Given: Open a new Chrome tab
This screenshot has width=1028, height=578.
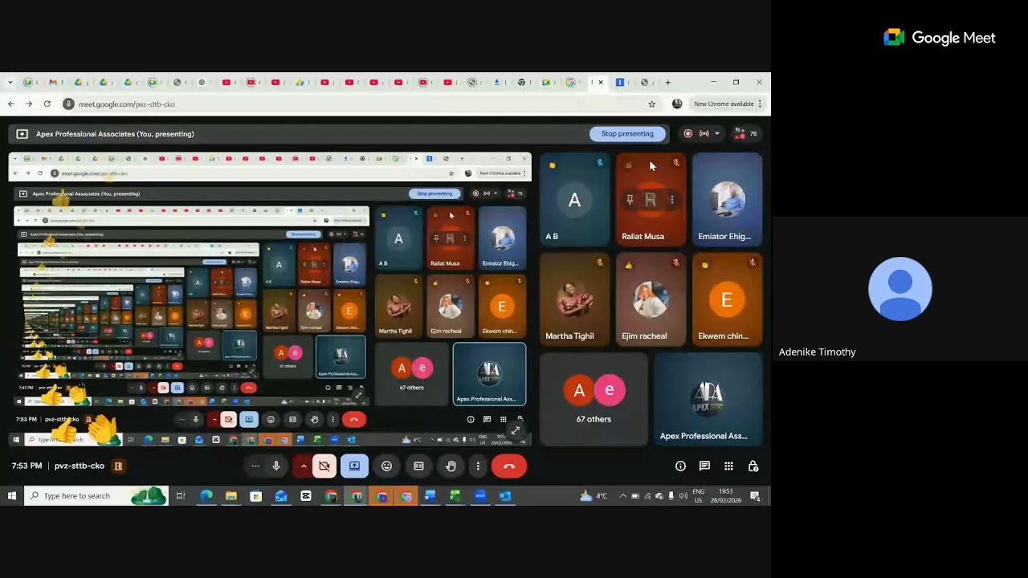Looking at the screenshot, I should pos(667,82).
